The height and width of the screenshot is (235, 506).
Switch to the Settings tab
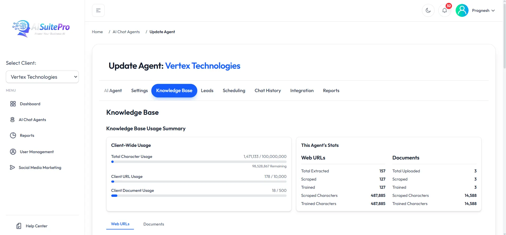click(x=139, y=91)
